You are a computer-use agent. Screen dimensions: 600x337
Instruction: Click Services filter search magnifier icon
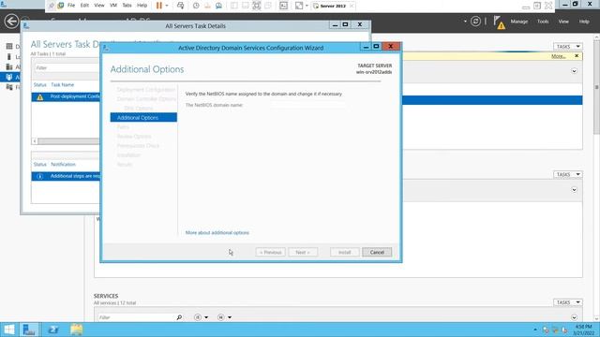pyautogui.click(x=179, y=317)
